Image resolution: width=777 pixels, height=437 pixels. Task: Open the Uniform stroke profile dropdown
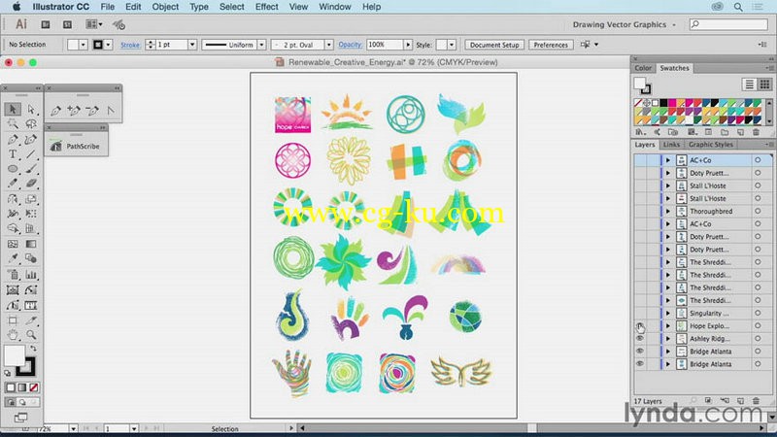pos(261,45)
